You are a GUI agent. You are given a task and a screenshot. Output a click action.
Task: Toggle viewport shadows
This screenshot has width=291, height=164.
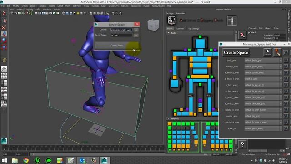click(x=82, y=13)
